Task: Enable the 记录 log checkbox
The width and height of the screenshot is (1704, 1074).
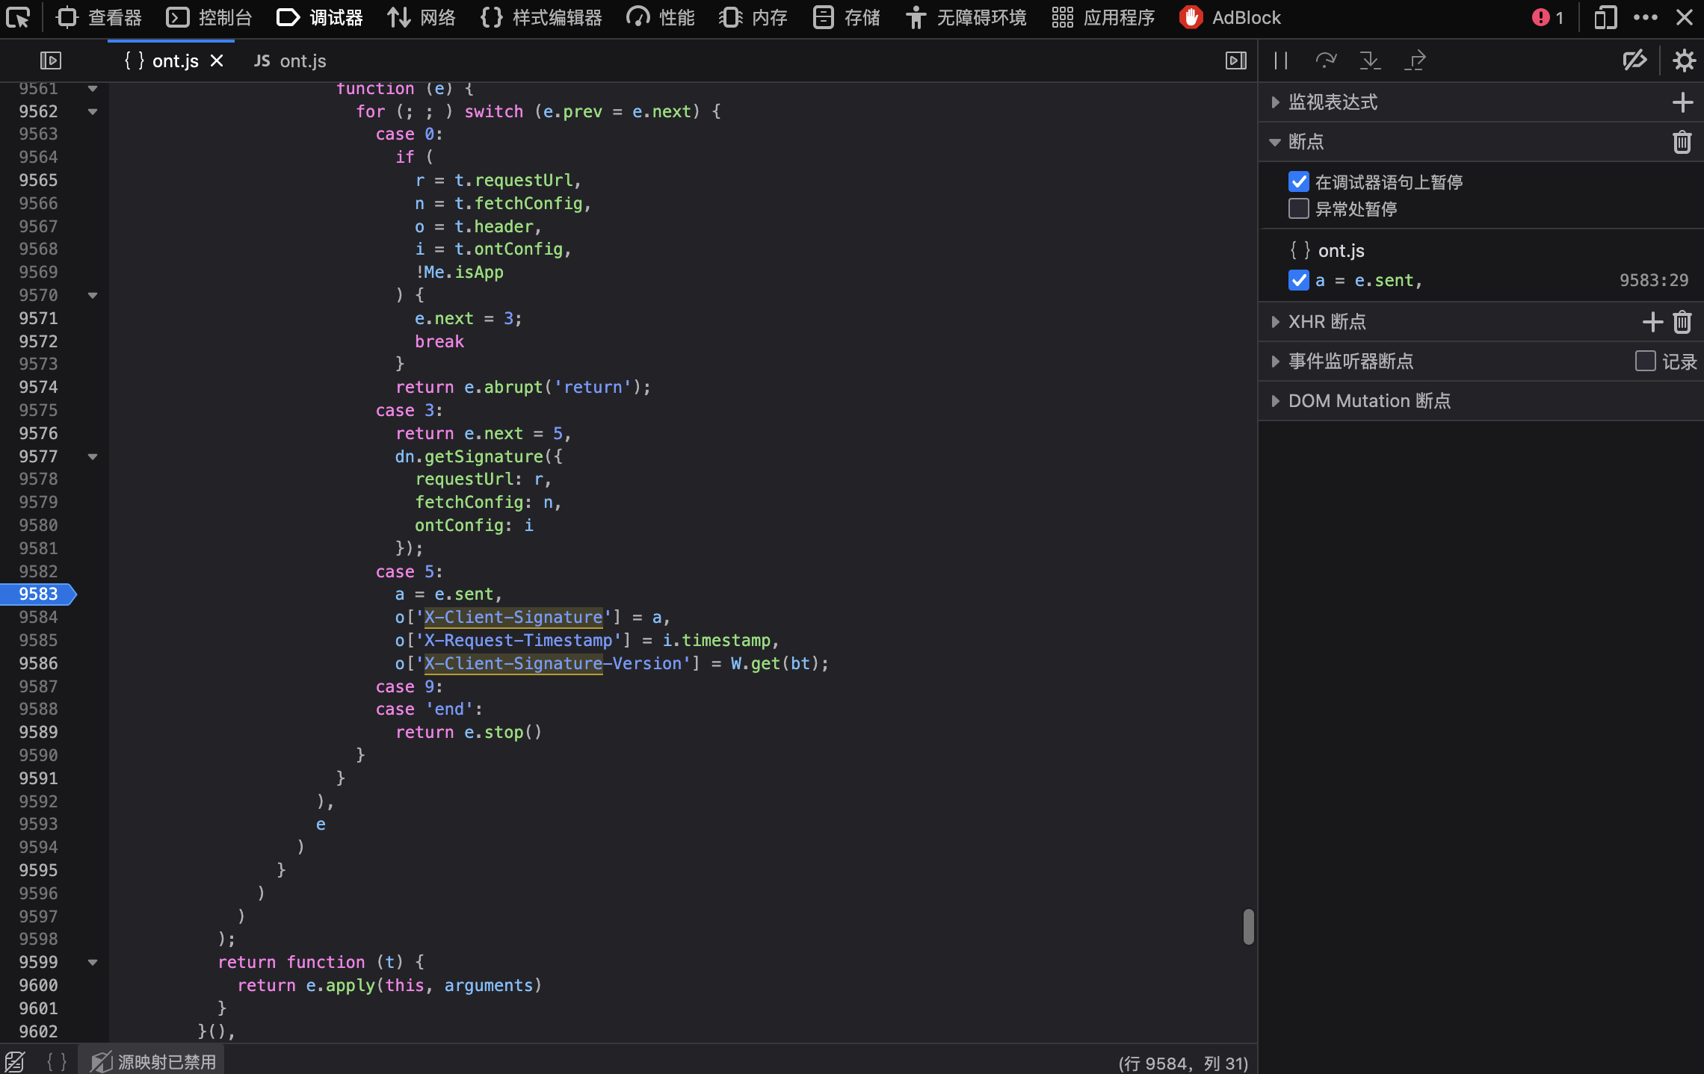Action: click(1645, 361)
